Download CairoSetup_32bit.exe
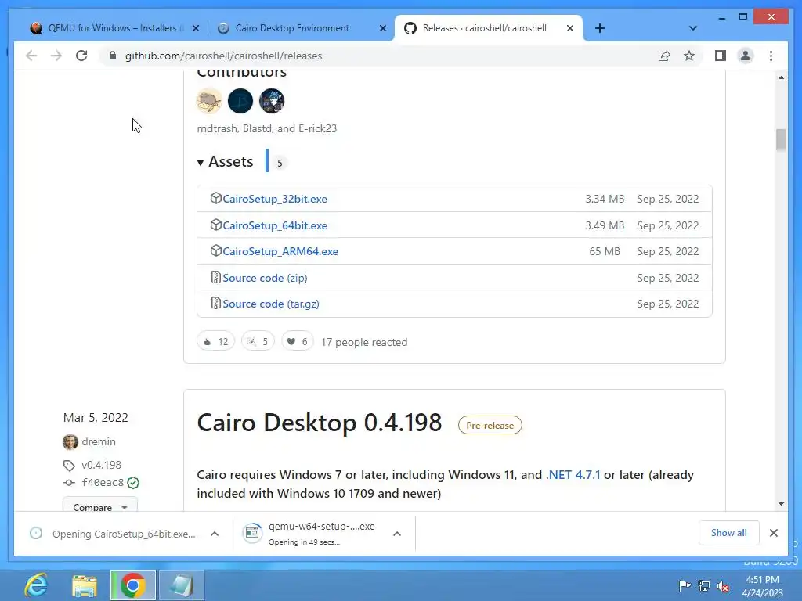The height and width of the screenshot is (601, 802). point(275,199)
